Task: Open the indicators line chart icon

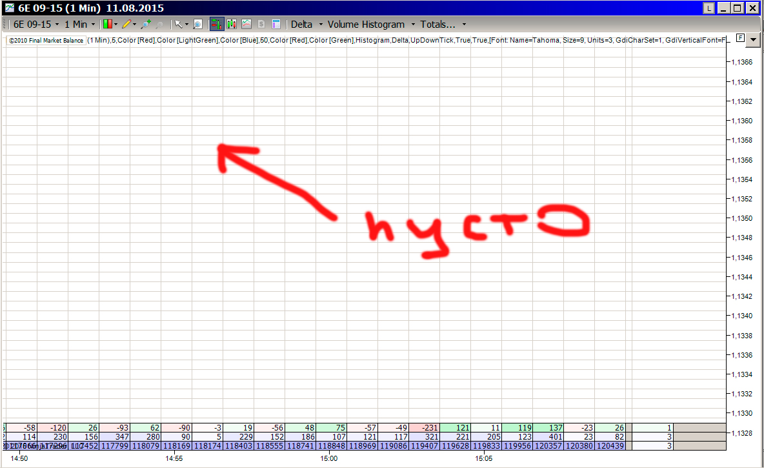Action: (x=246, y=24)
